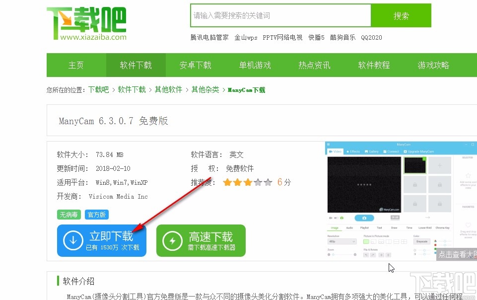Click the heart icon in the Favorites panel
Screen dimensions: 477x300
point(468,225)
